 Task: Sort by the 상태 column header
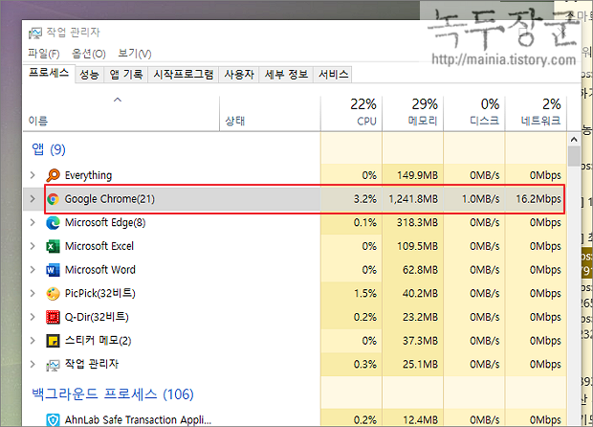point(270,114)
